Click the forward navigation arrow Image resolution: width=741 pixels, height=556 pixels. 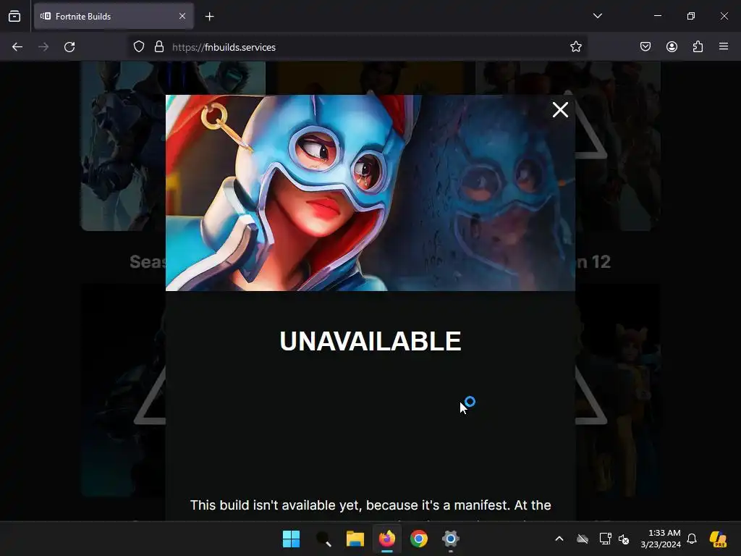[43, 47]
